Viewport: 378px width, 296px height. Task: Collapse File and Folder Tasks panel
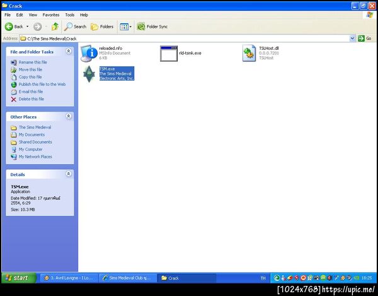click(x=69, y=51)
